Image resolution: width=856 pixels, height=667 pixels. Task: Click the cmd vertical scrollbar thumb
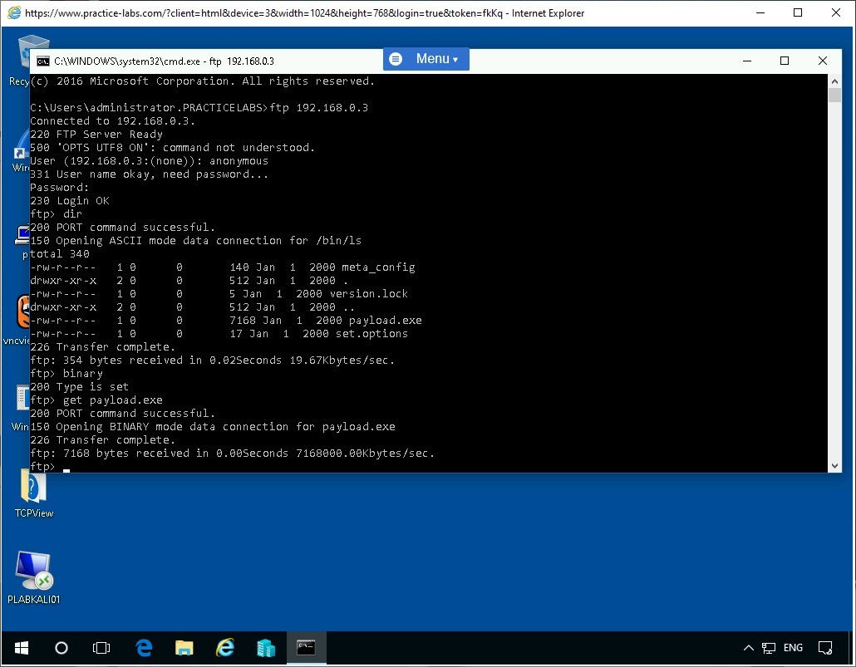834,96
